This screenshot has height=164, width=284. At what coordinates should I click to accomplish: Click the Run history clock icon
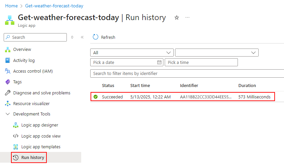pos(16,157)
